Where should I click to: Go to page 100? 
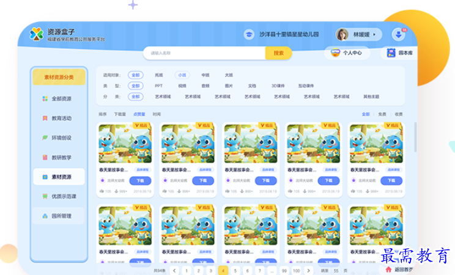coord(296,270)
